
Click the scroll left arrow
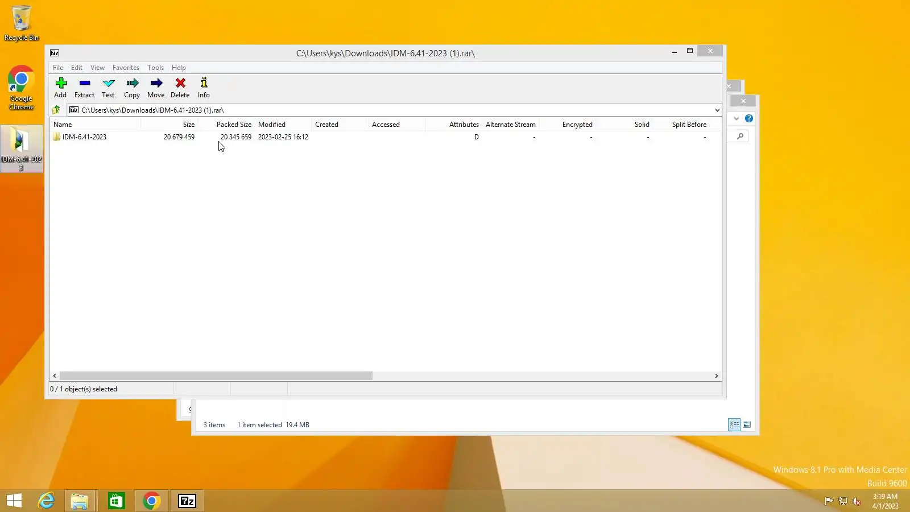(x=55, y=375)
